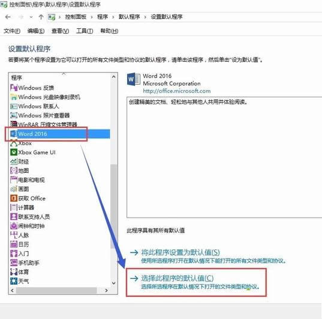Open the 查看(V) menu
This screenshot has width=322, height=319.
[60, 31]
